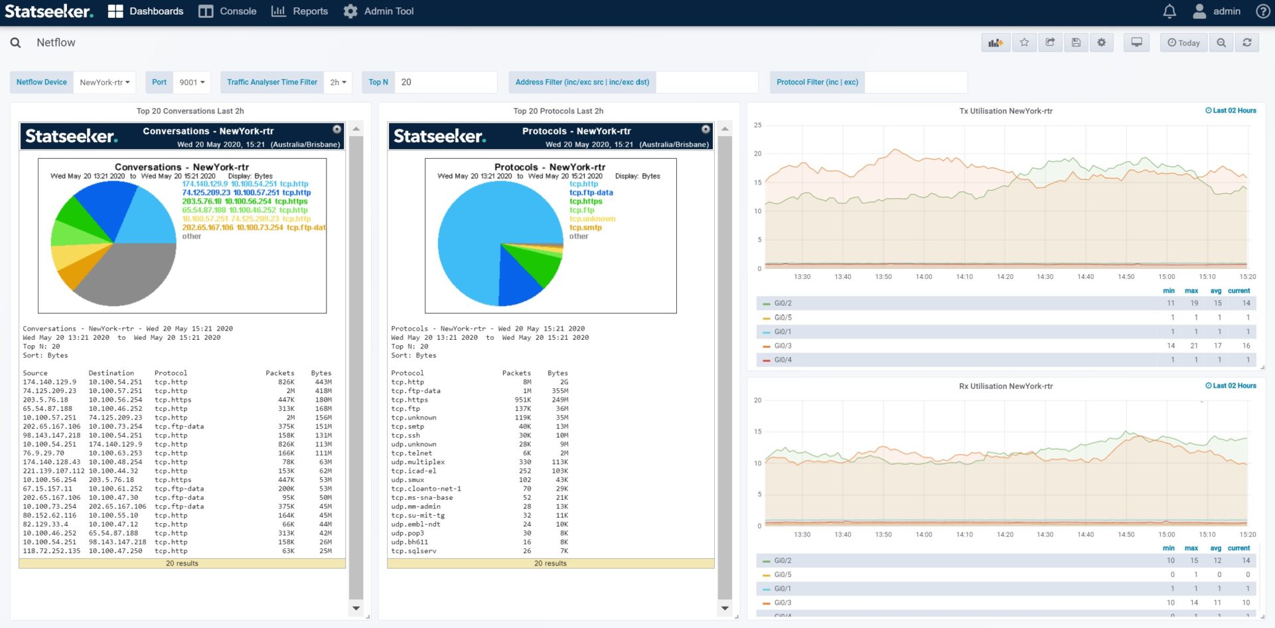Refresh the dashboard
Screen dimensions: 1275x628
tap(1247, 42)
